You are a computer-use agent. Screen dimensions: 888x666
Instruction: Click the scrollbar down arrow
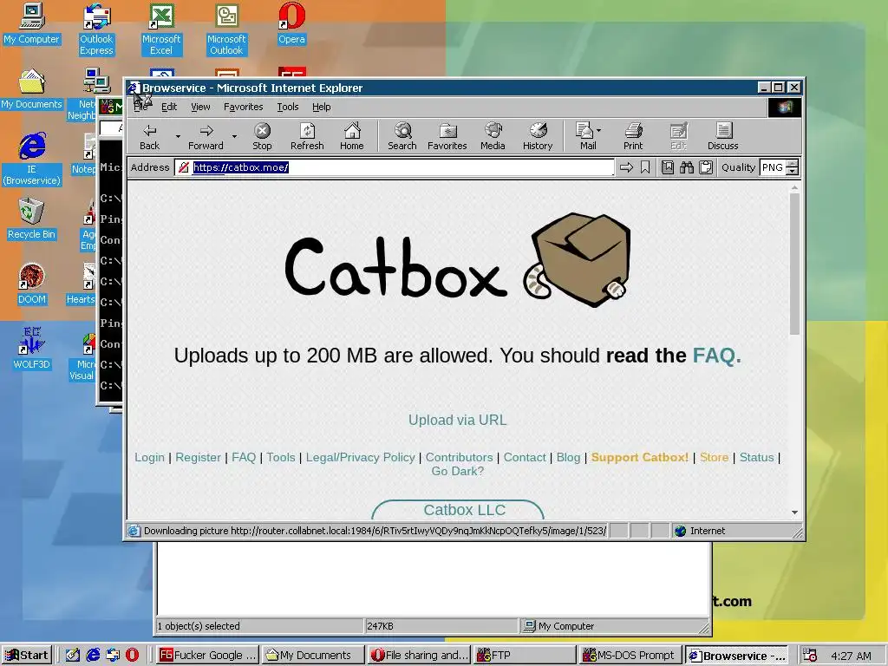[x=794, y=512]
